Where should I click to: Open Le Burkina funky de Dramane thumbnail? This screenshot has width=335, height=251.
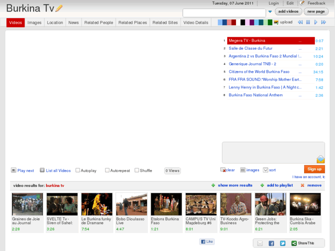coord(97,204)
